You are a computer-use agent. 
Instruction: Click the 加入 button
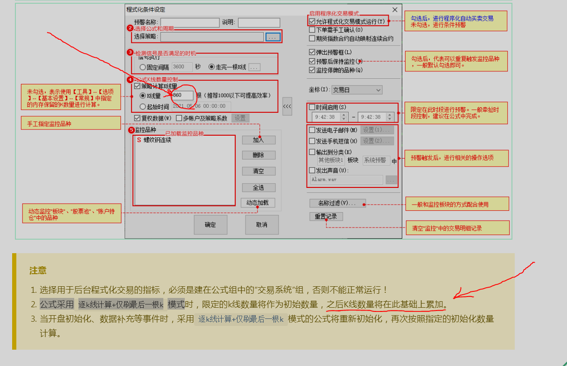pyautogui.click(x=259, y=140)
